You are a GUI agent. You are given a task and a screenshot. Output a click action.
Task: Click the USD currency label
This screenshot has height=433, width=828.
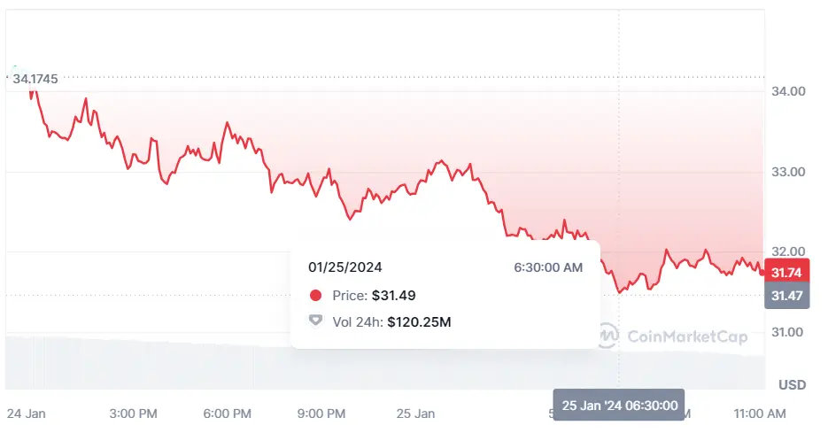(790, 385)
